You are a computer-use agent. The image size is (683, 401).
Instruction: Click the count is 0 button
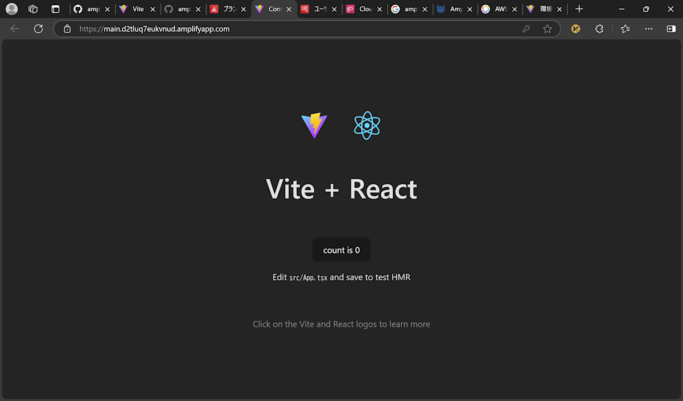click(341, 250)
